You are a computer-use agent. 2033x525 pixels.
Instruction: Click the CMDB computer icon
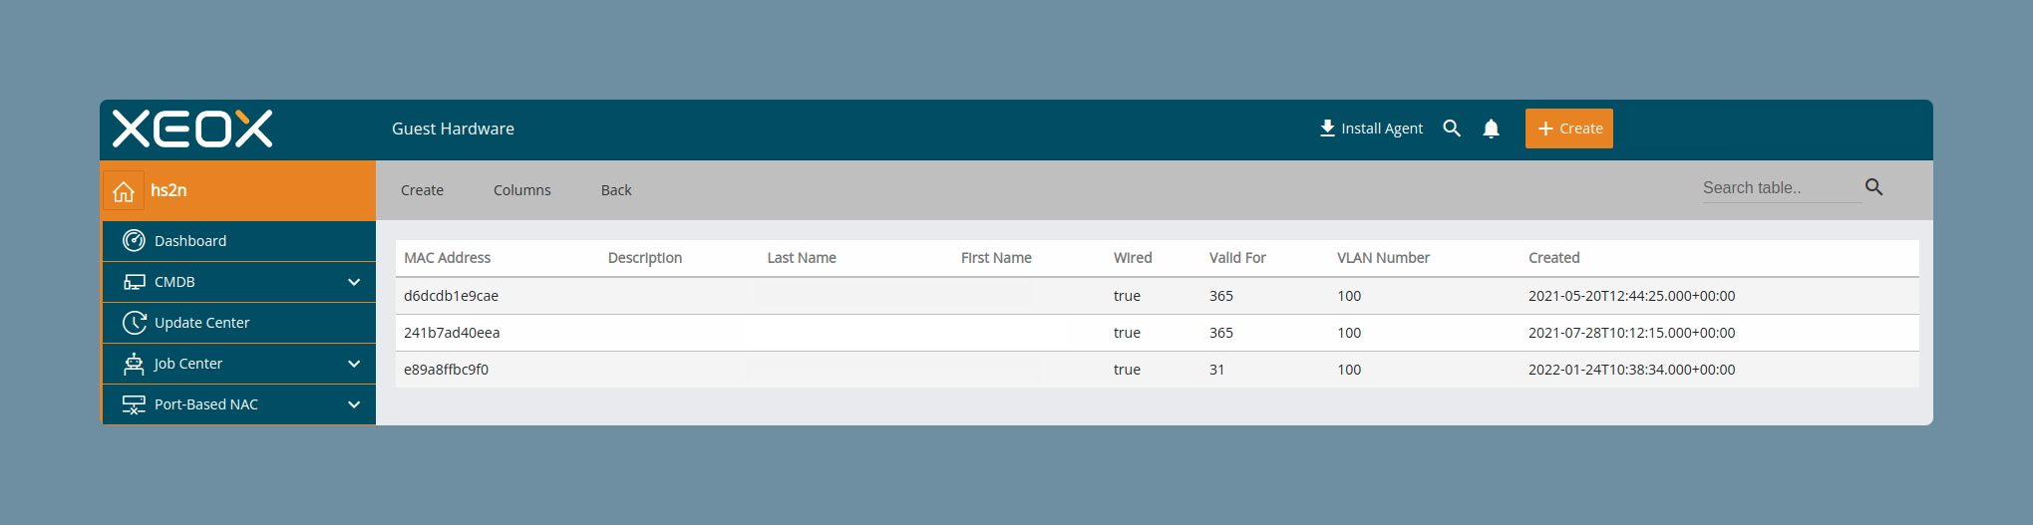[x=134, y=282]
